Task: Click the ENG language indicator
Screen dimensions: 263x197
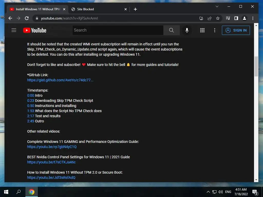Action: click(228, 192)
